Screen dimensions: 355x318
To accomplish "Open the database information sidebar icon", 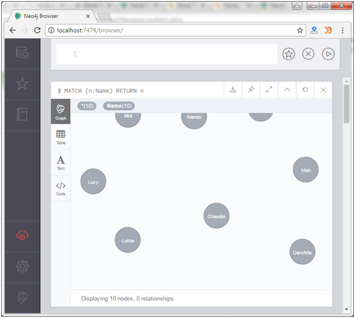I will pyautogui.click(x=22, y=54).
